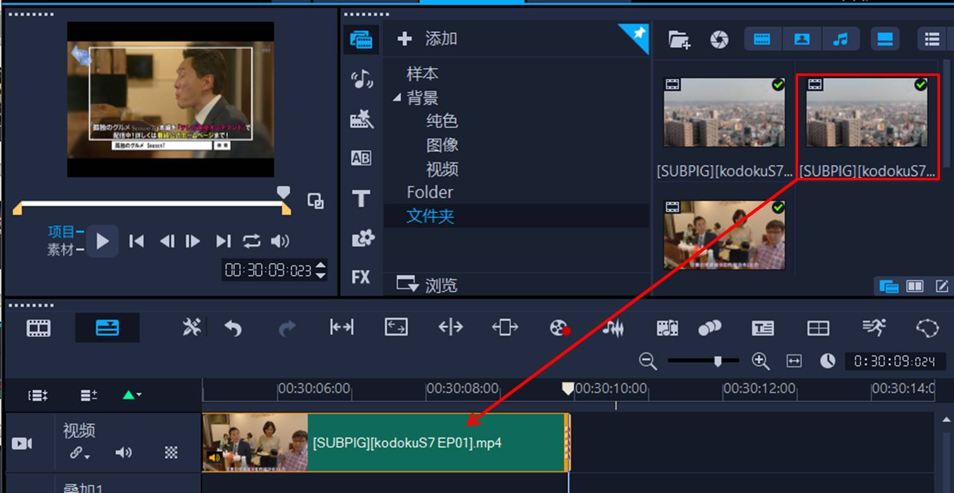Viewport: 954px width, 493px height.
Task: Click the Slip tool icon
Action: (x=341, y=327)
